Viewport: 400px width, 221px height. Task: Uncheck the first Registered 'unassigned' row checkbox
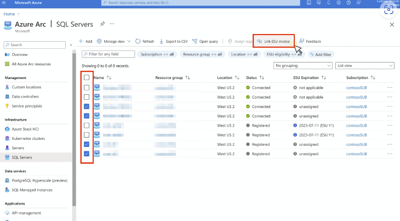pos(87,144)
